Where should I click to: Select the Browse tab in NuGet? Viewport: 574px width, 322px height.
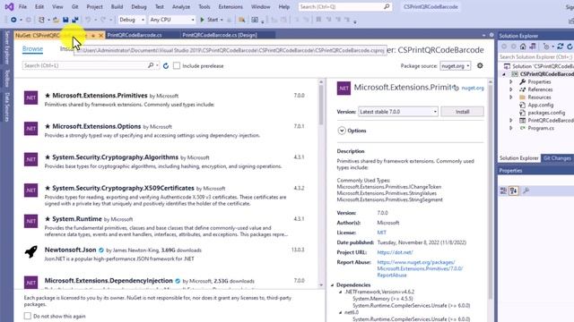point(32,48)
